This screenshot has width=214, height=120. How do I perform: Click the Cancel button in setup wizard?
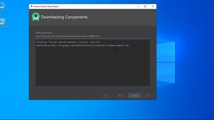tap(134, 96)
